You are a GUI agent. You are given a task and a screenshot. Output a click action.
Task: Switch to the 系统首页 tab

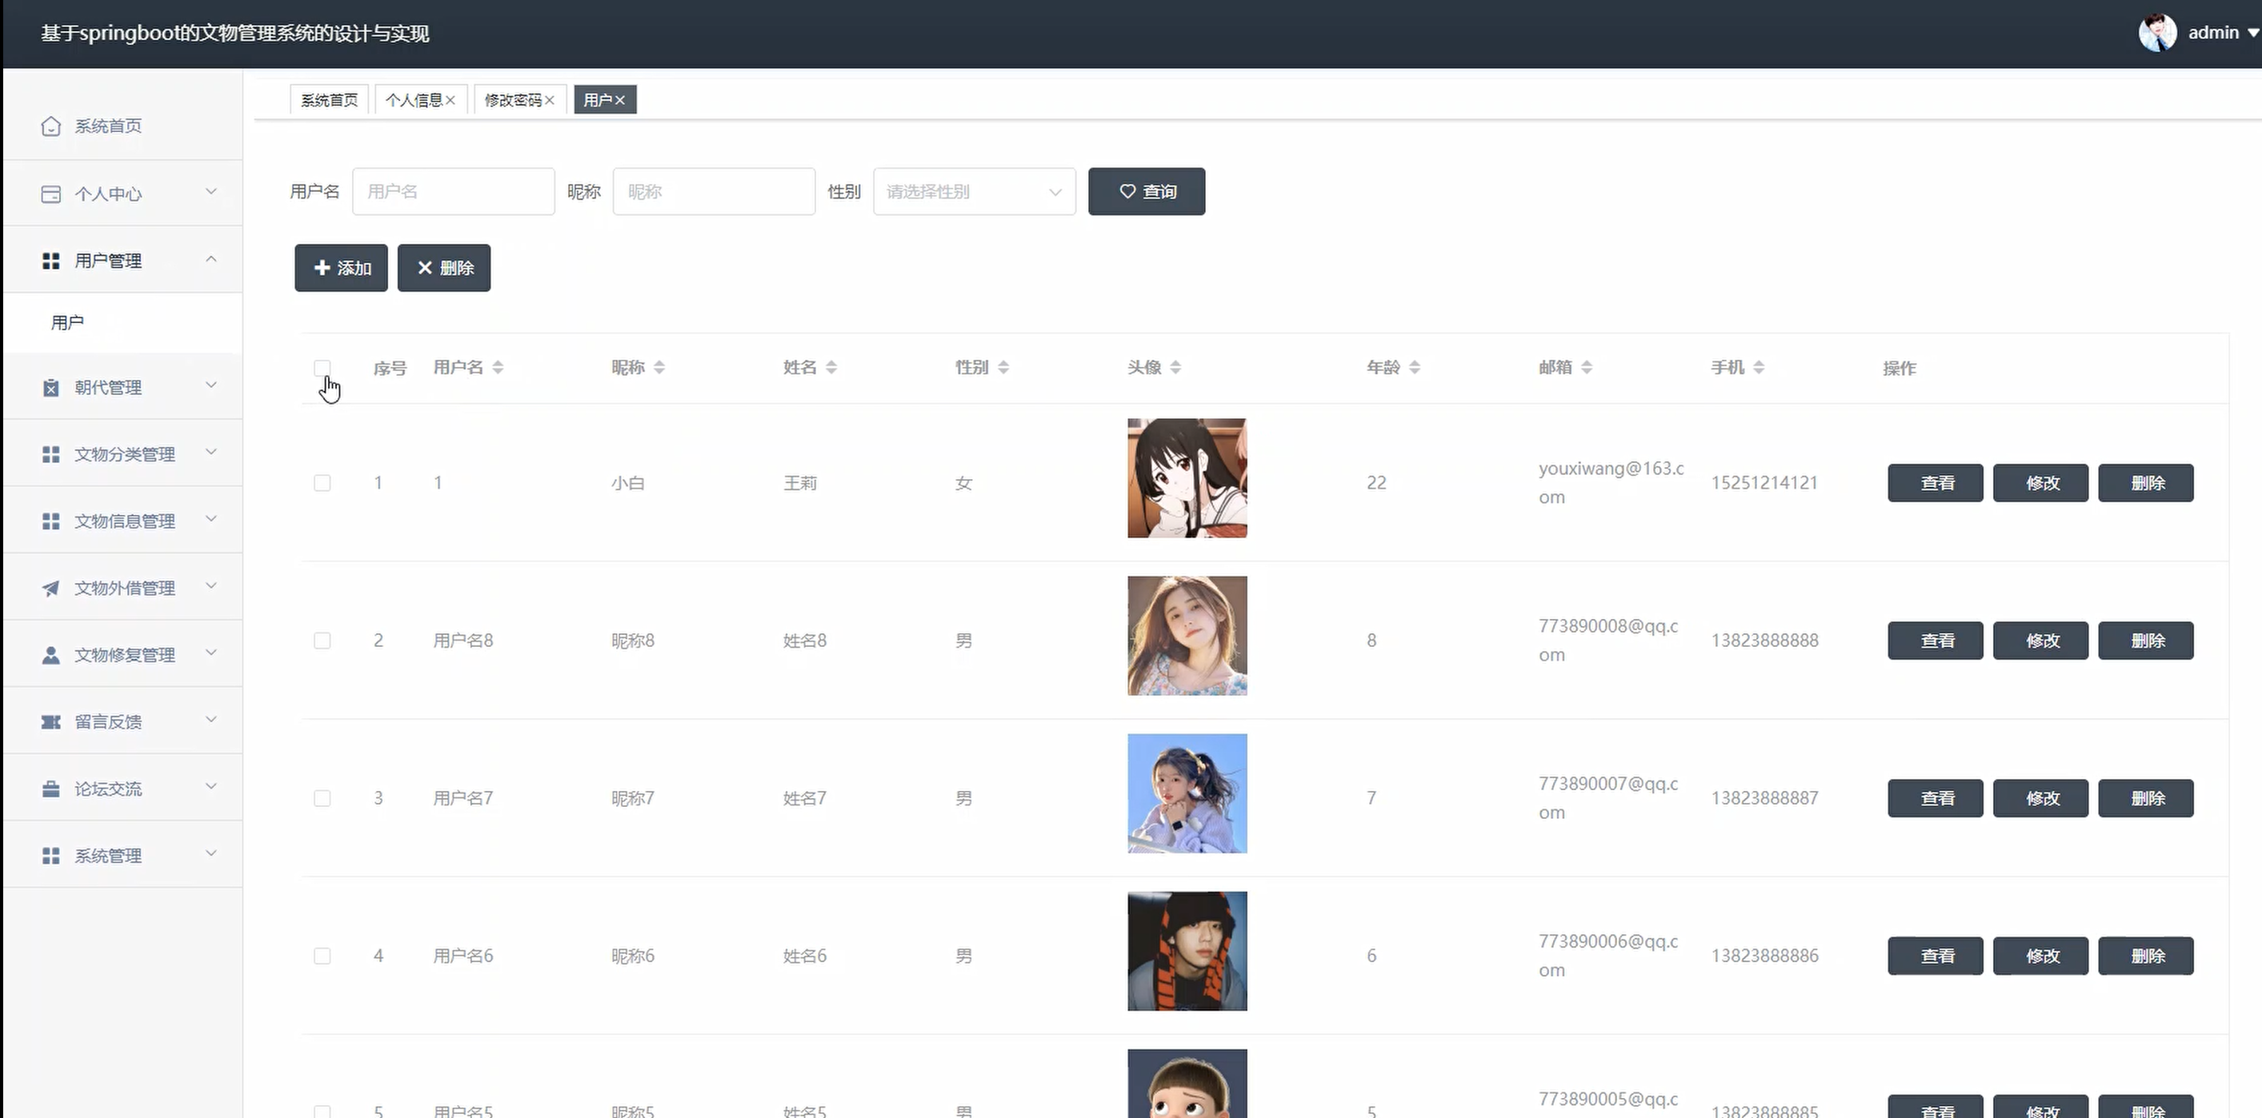pos(330,100)
